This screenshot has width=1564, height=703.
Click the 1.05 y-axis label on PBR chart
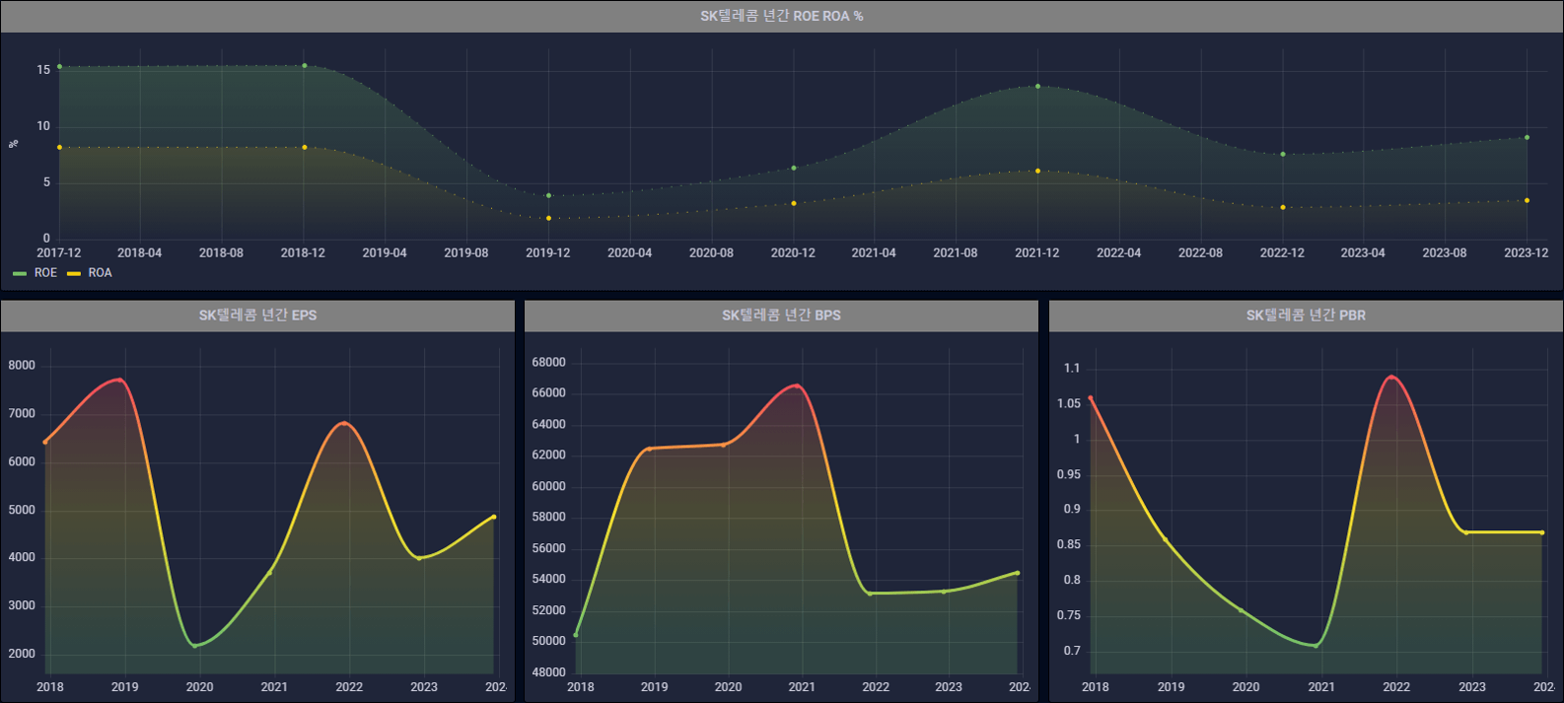(1069, 404)
